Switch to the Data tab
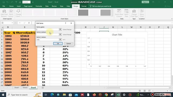Viewport: 173px width, 97px height. pos(47,6)
